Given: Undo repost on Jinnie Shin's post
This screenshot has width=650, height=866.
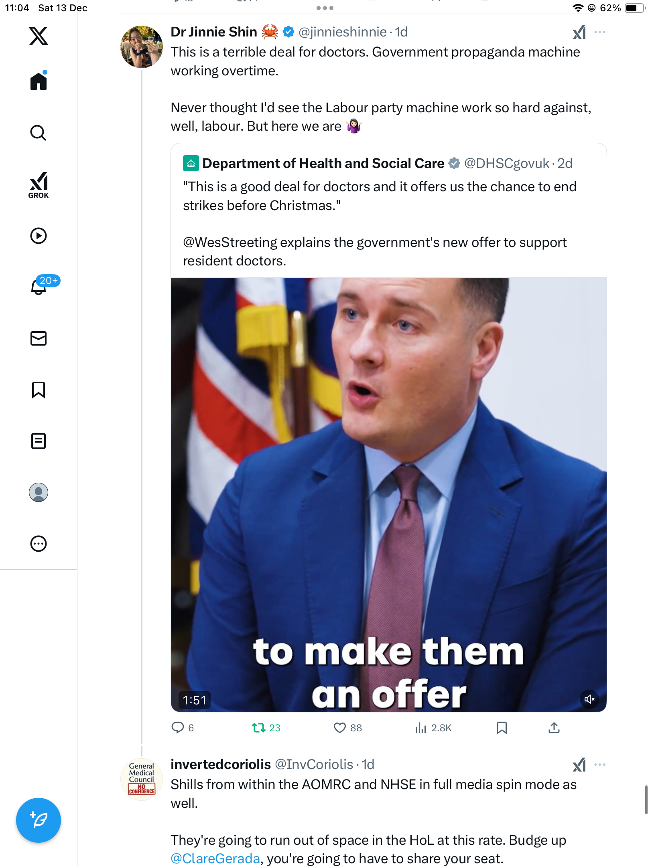Looking at the screenshot, I should [259, 728].
